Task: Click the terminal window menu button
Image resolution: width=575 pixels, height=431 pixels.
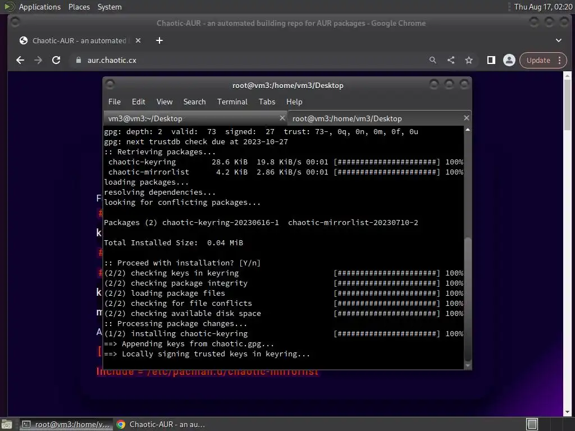Action: click(x=109, y=85)
